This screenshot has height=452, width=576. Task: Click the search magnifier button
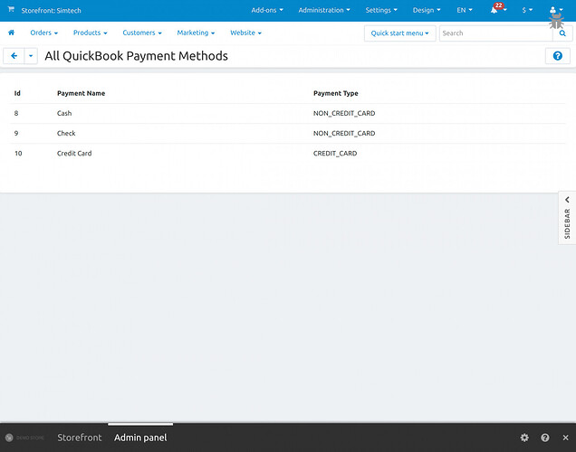point(562,33)
